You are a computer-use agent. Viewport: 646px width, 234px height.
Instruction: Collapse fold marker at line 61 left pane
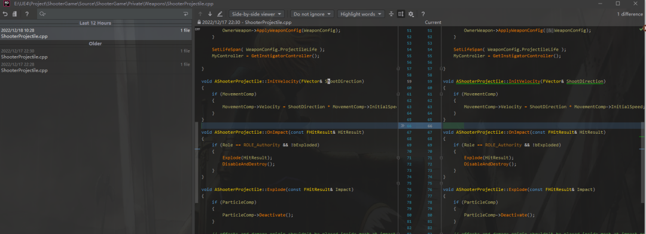coord(398,94)
